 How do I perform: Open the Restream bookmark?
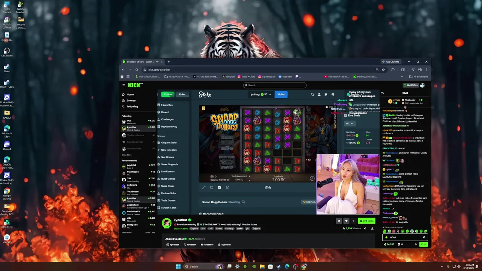click(x=285, y=77)
